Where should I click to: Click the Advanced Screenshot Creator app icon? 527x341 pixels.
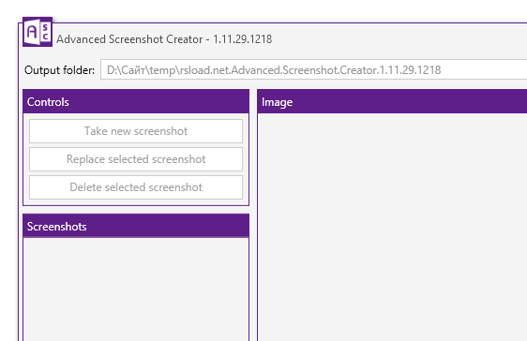tap(38, 32)
